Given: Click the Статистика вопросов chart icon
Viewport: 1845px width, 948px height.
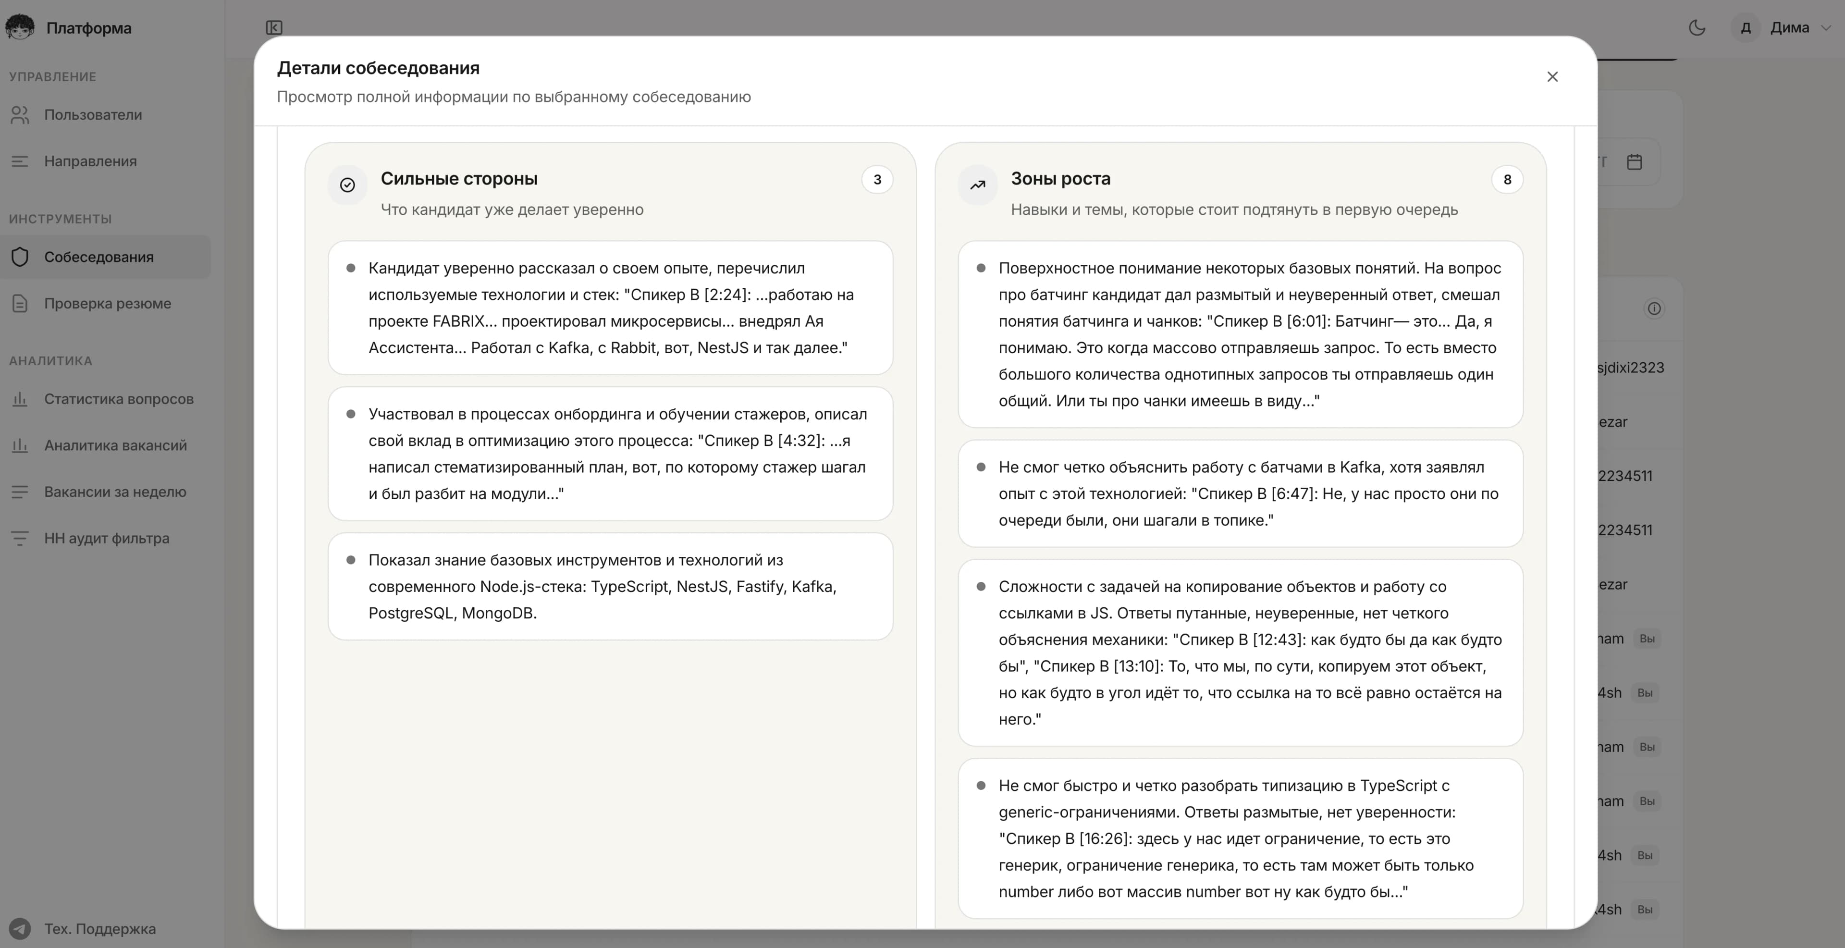Looking at the screenshot, I should click(20, 399).
